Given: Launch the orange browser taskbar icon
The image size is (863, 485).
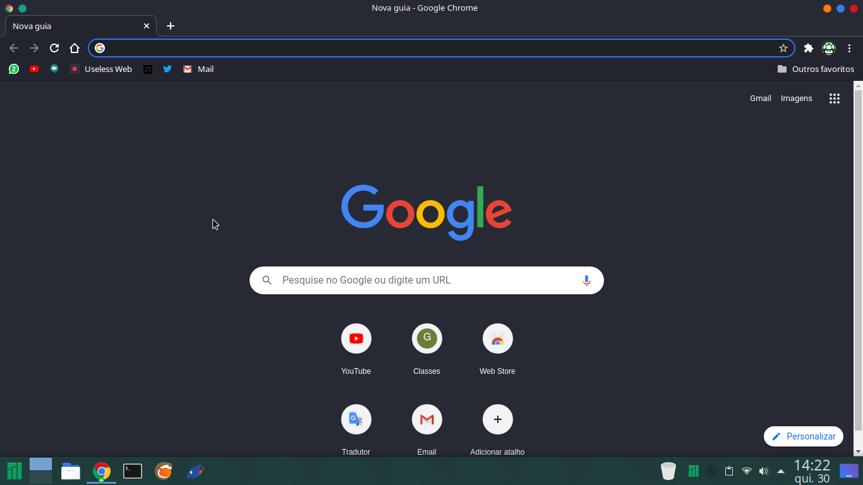Looking at the screenshot, I should click(x=164, y=471).
